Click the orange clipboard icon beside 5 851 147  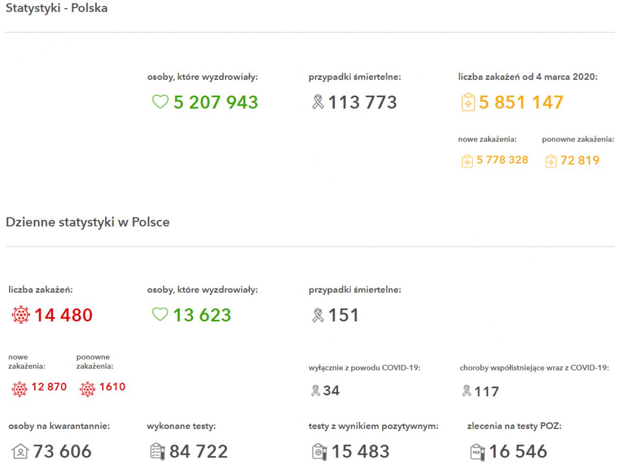point(468,102)
